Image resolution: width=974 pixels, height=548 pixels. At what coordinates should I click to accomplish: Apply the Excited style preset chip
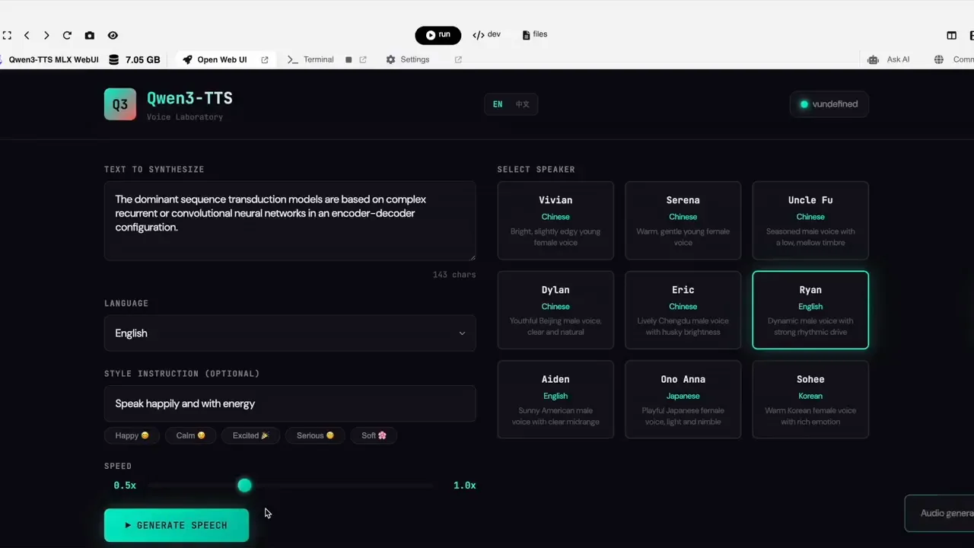tap(250, 435)
